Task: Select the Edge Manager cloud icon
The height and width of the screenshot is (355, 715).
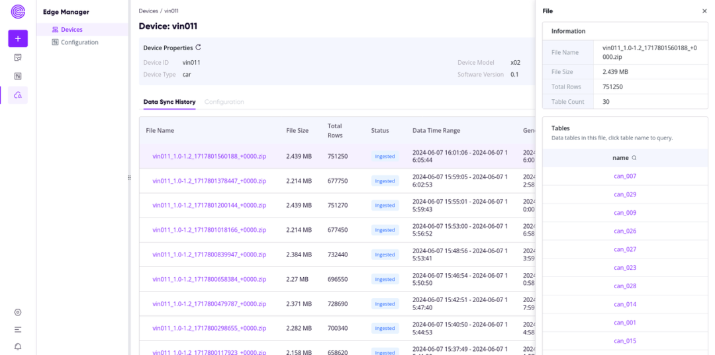Action: pos(18,95)
